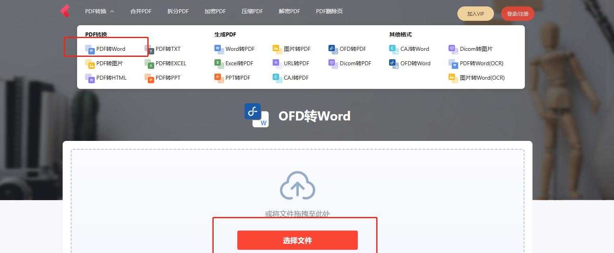Image resolution: width=614 pixels, height=253 pixels.
Task: Select the Dicom转图片 link text
Action: pyautogui.click(x=476, y=49)
